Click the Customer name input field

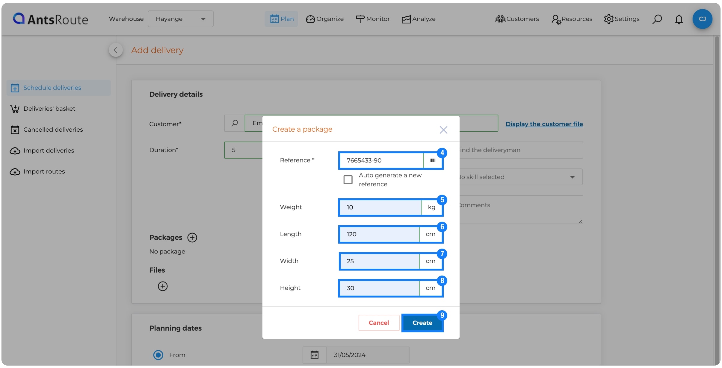tap(371, 123)
